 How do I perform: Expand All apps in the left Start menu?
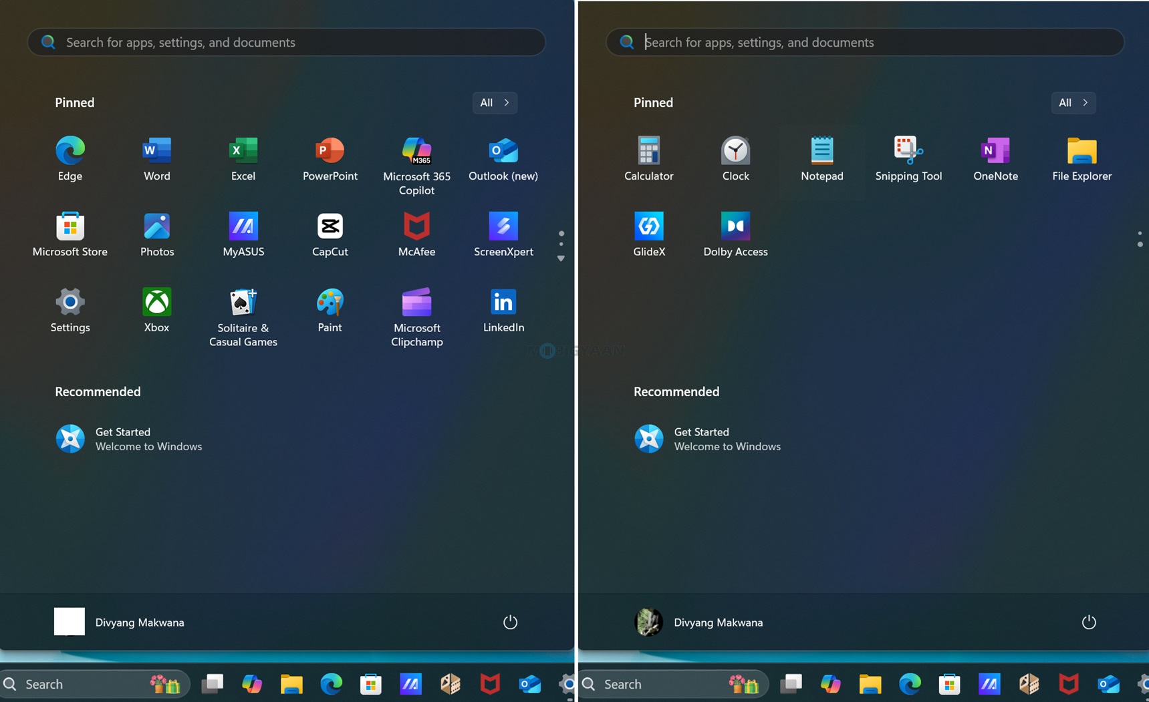tap(495, 103)
